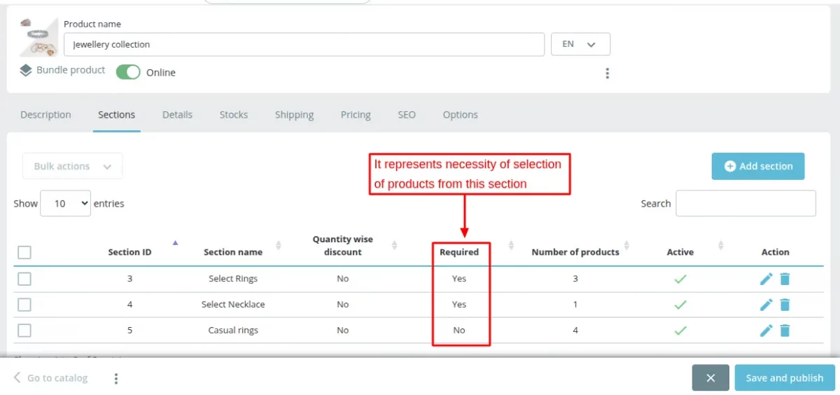Click the Add section button
This screenshot has height=395, width=840.
click(x=757, y=166)
